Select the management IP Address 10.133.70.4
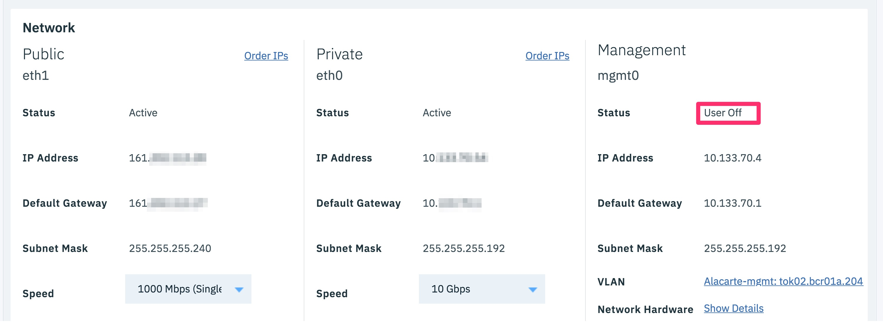Viewport: 883px width, 333px height. click(733, 158)
